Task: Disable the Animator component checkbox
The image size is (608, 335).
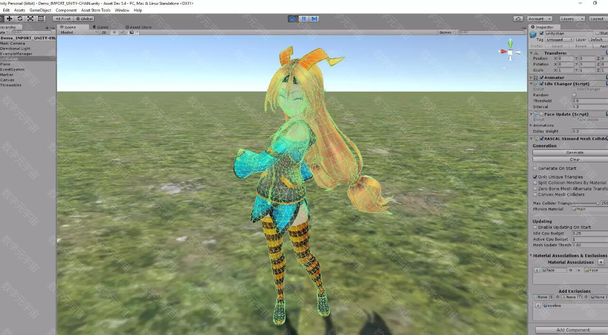Action: tap(541, 77)
